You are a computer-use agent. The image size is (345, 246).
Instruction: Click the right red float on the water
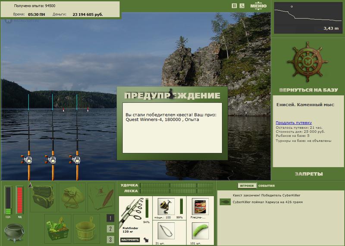(88, 110)
